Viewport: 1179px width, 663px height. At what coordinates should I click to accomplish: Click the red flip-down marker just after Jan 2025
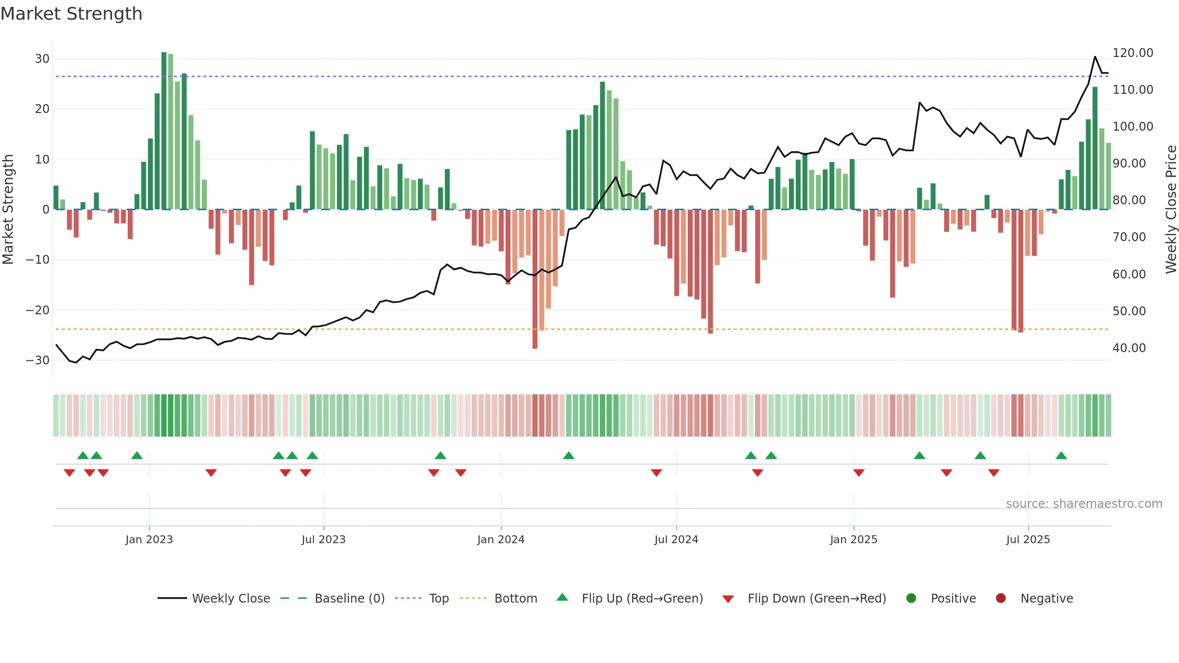click(x=859, y=473)
